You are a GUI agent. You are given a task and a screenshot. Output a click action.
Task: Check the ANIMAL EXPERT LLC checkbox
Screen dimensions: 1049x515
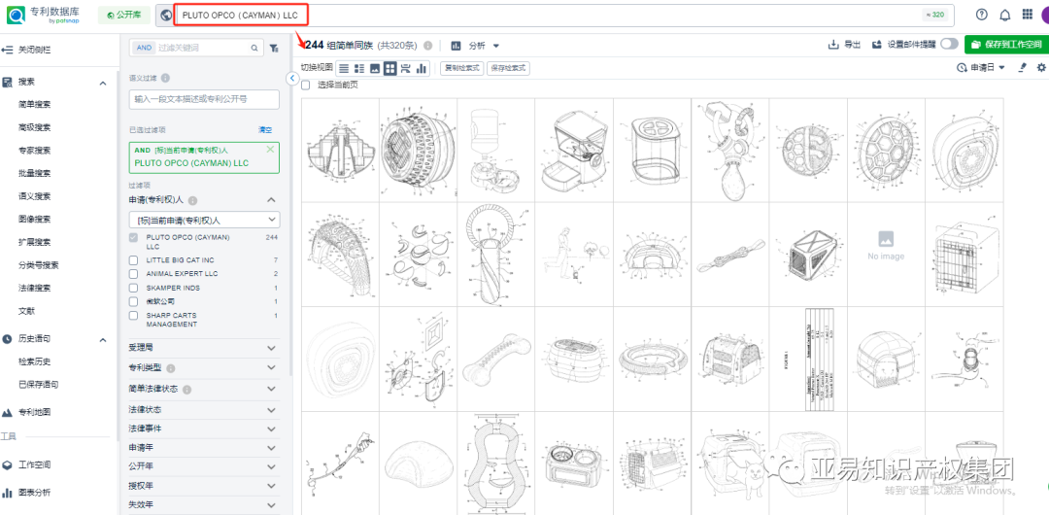pos(134,274)
